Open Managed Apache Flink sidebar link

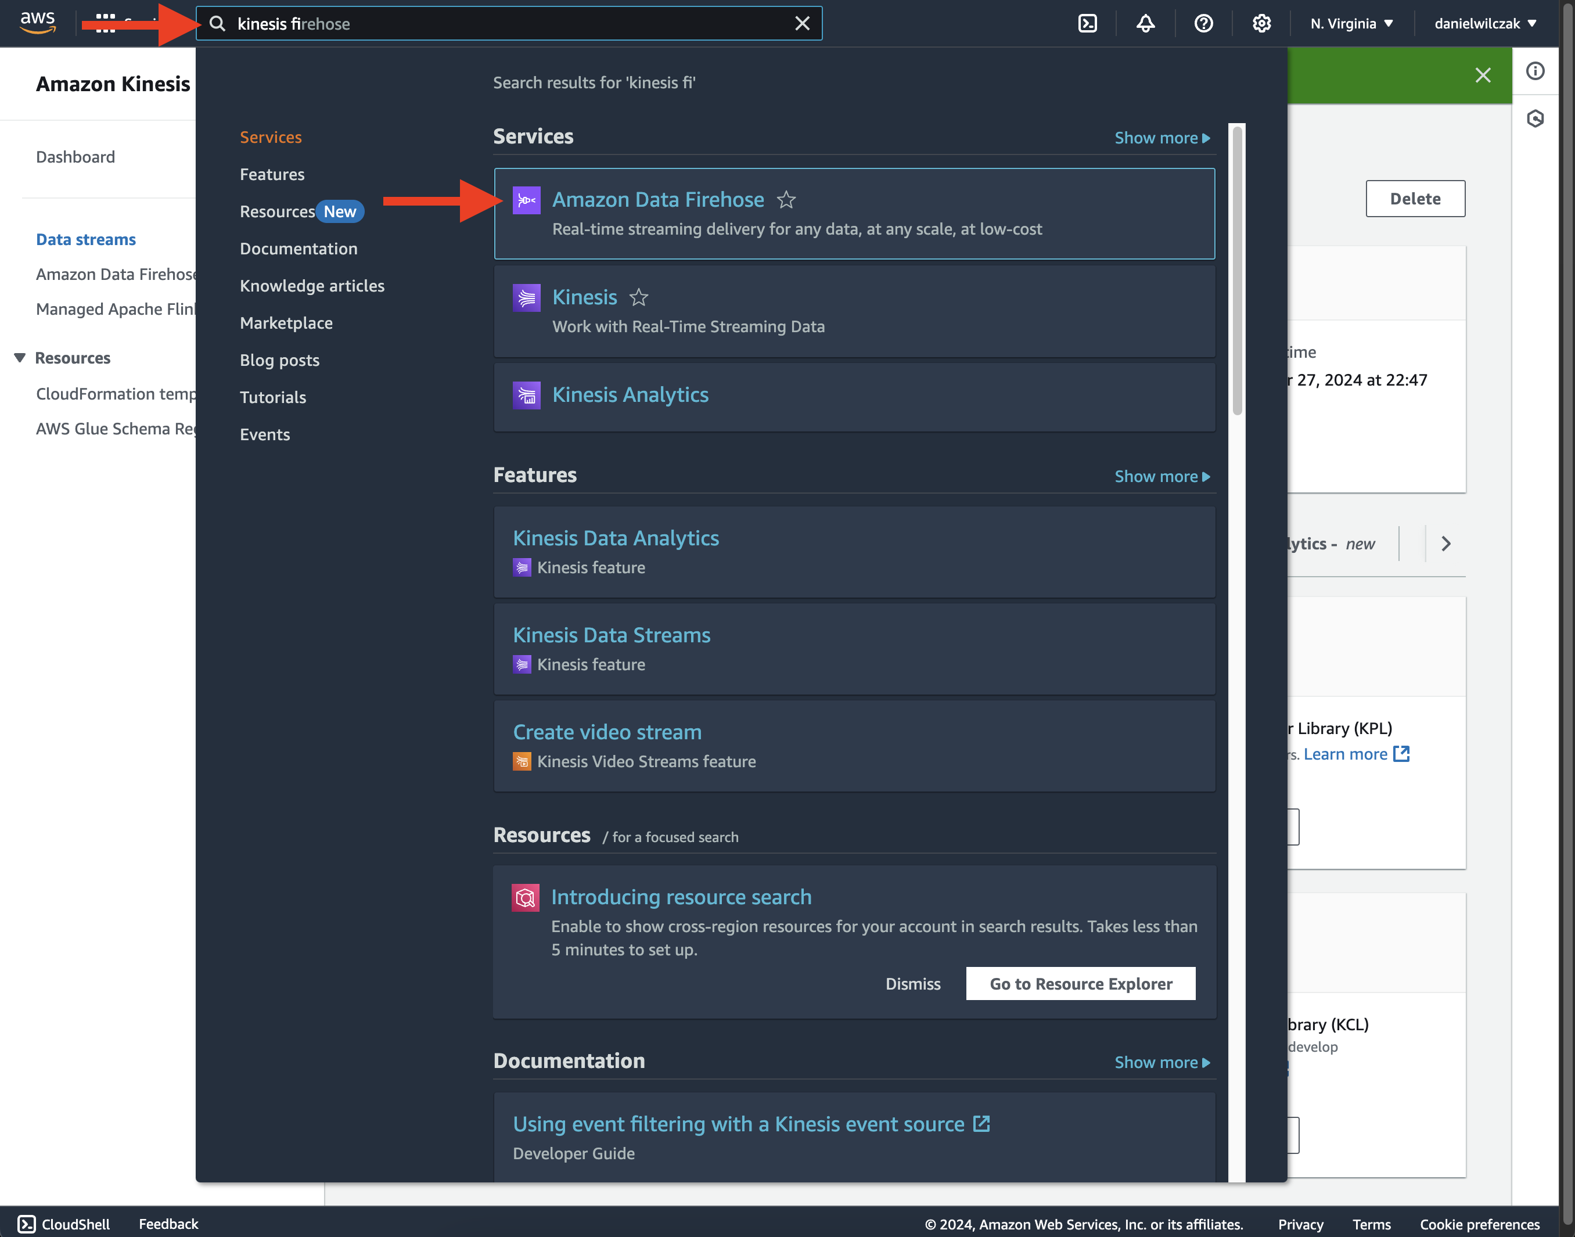pyautogui.click(x=116, y=309)
